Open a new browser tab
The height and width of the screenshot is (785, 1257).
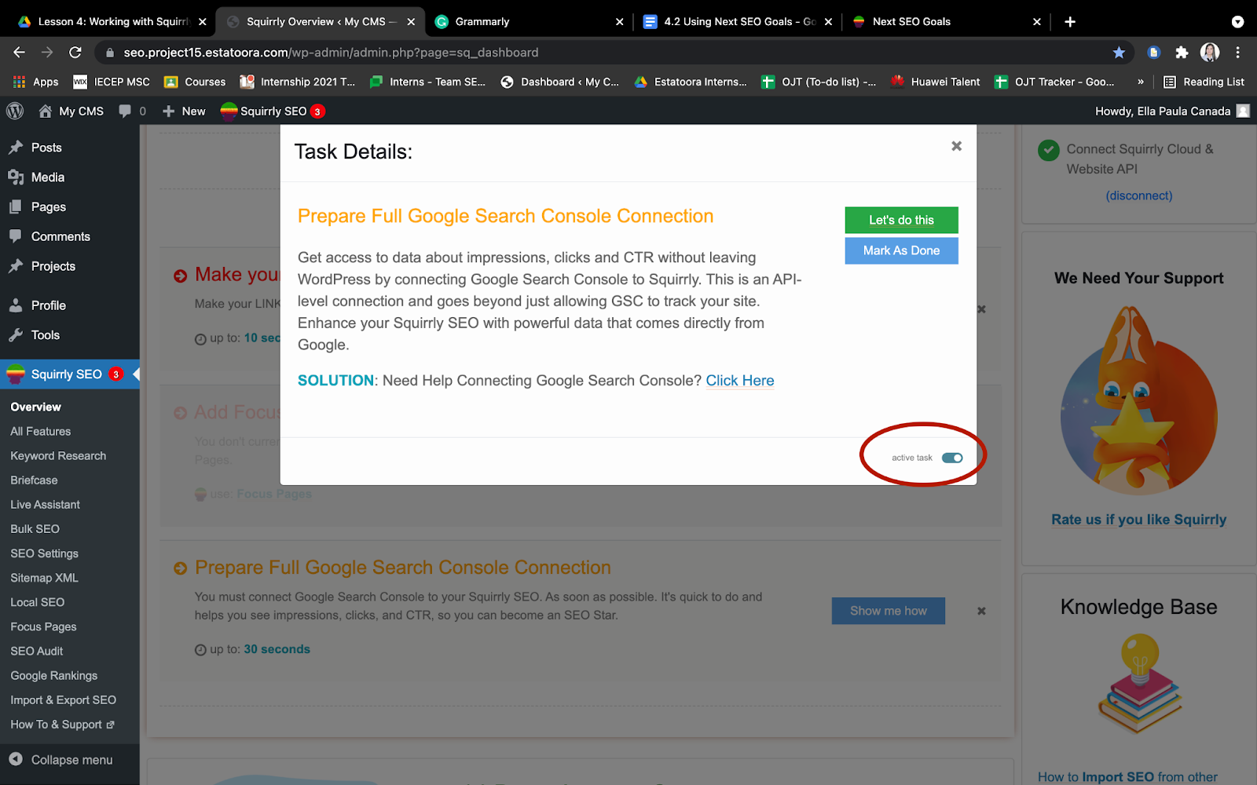(1070, 22)
